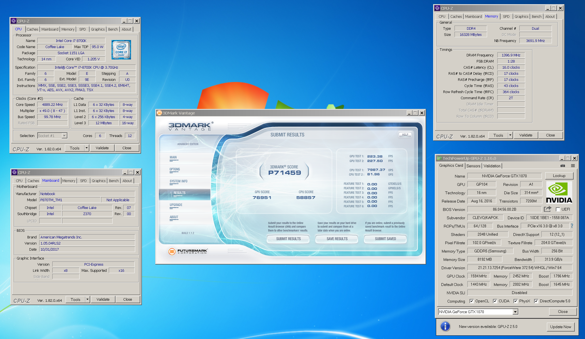Click the Submit Saved button
The width and height of the screenshot is (585, 339).
(385, 239)
